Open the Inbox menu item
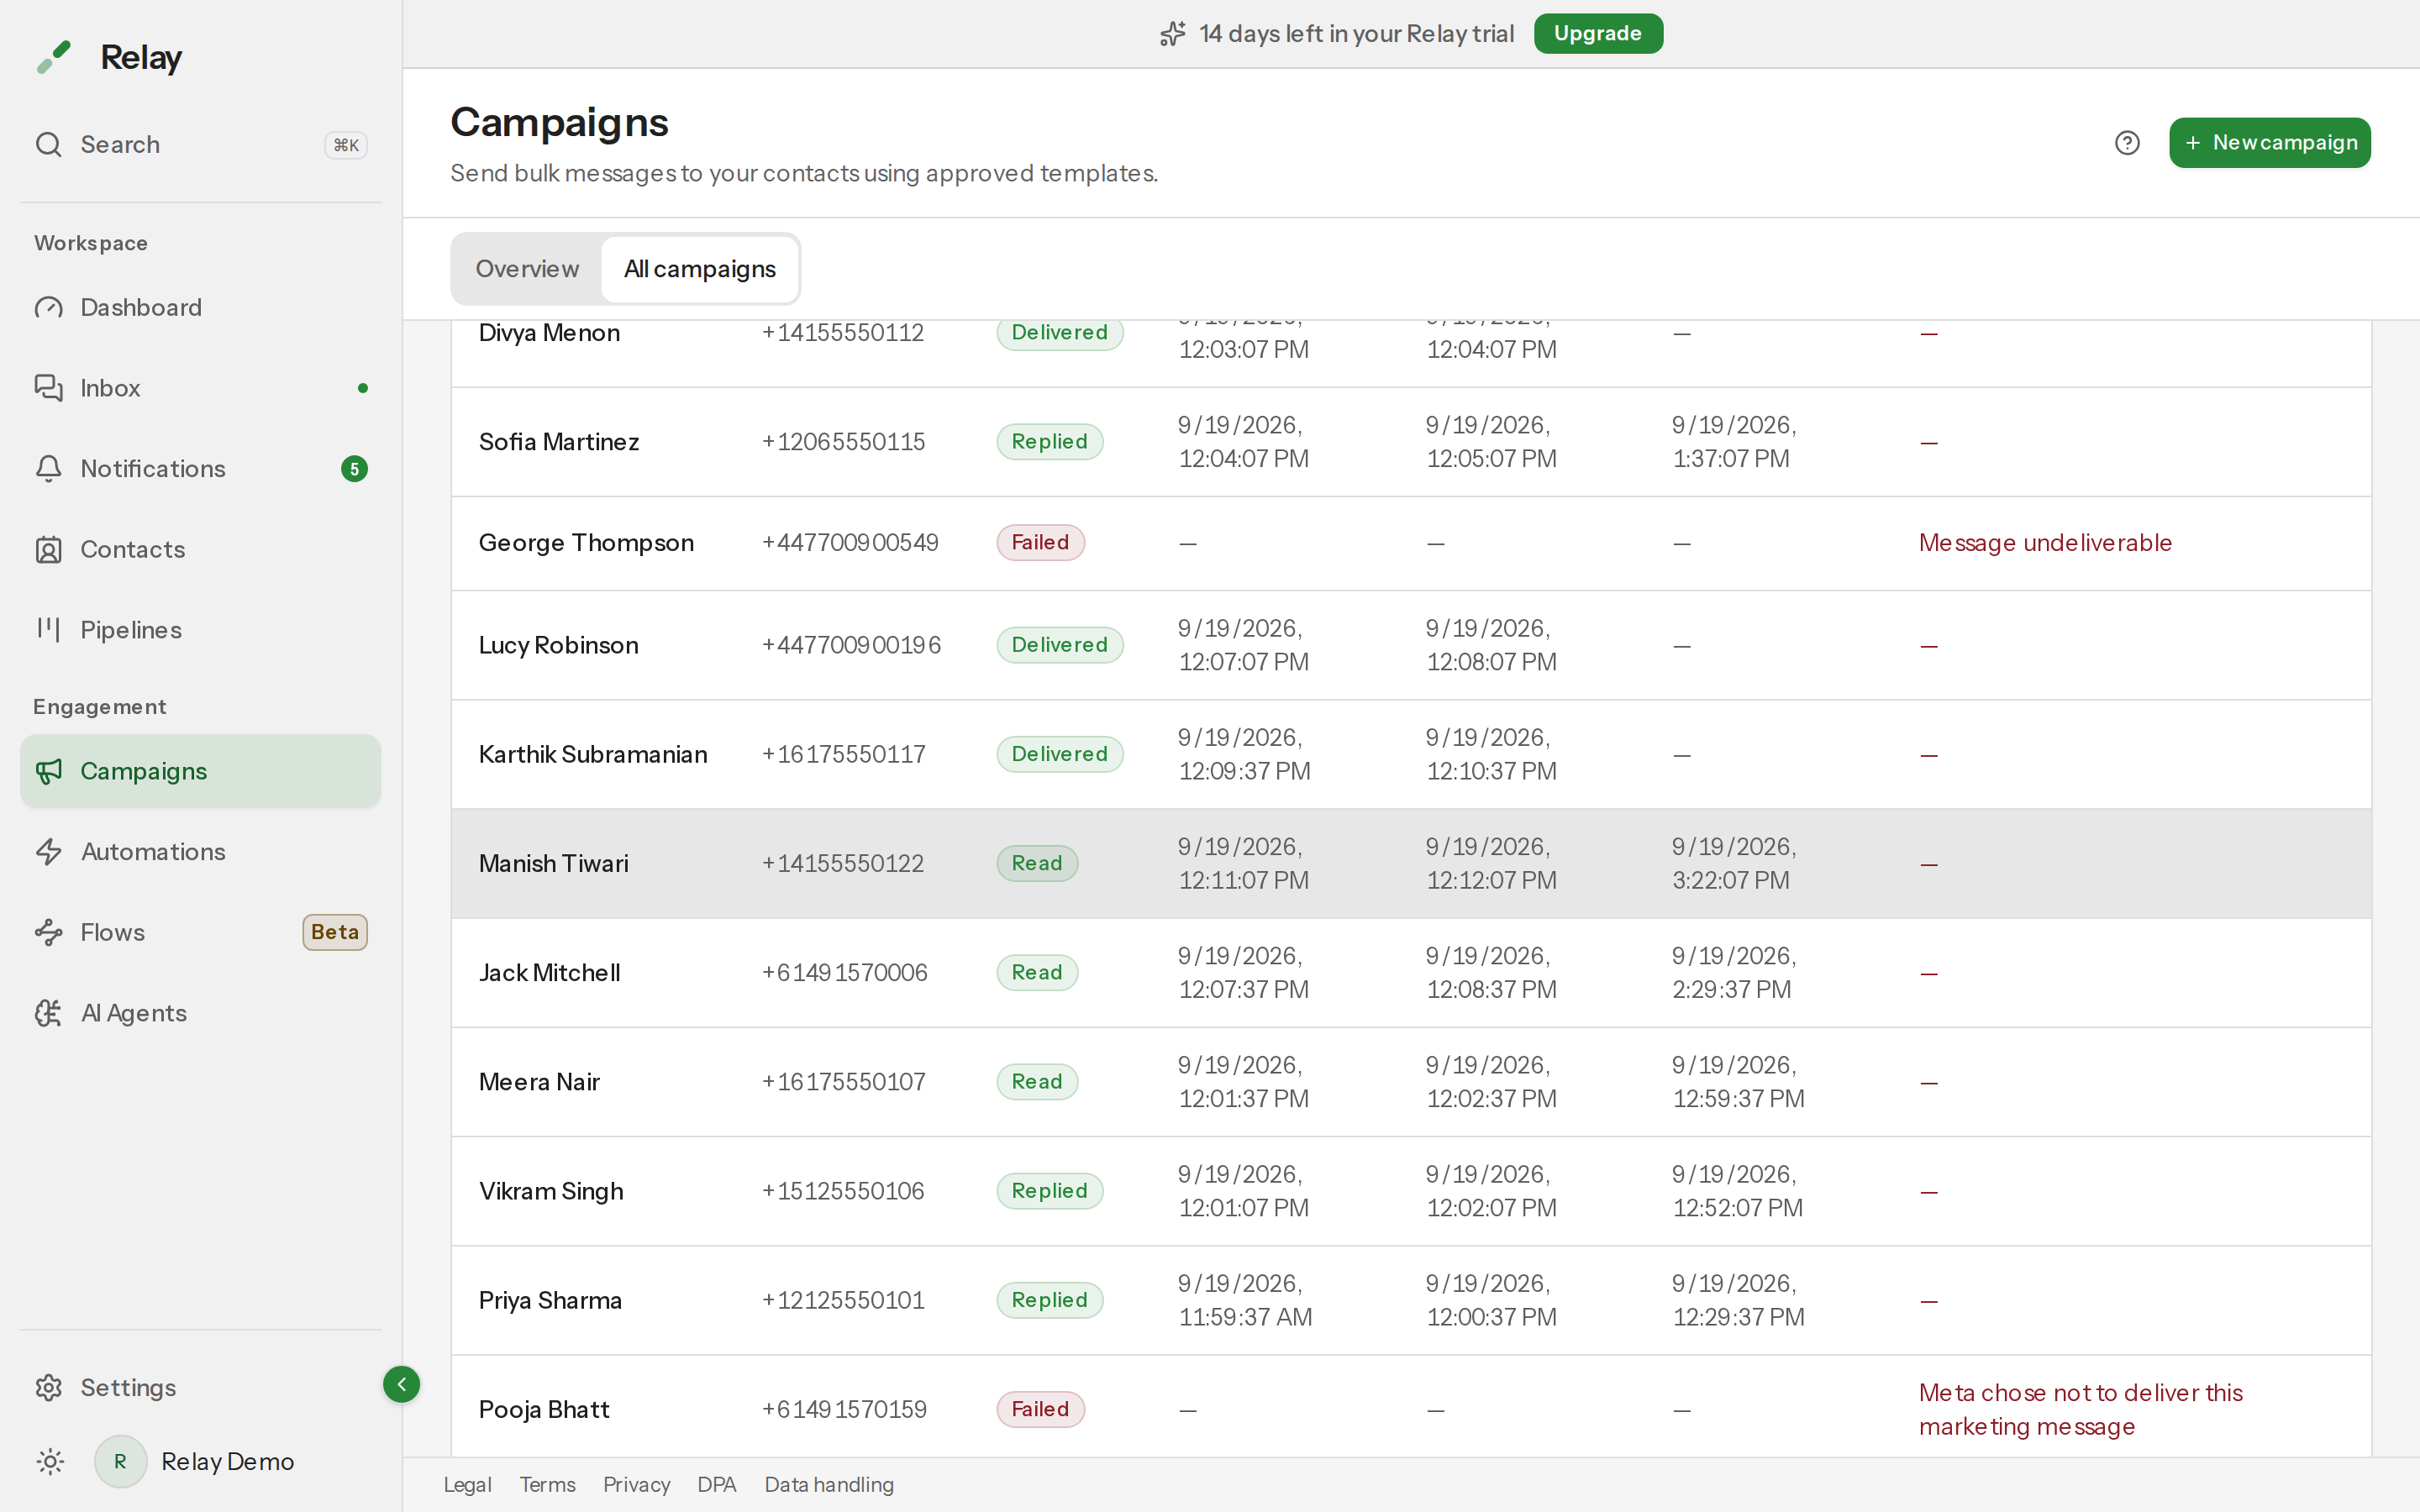Image resolution: width=2420 pixels, height=1512 pixels. click(200, 387)
